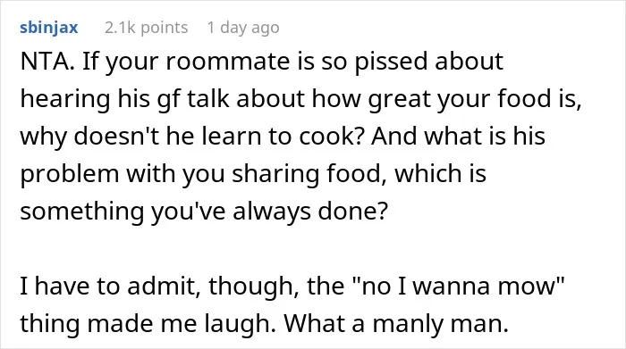The image size is (626, 349).
Task: Click the phrase learn to cook
Action: pyautogui.click(x=282, y=136)
